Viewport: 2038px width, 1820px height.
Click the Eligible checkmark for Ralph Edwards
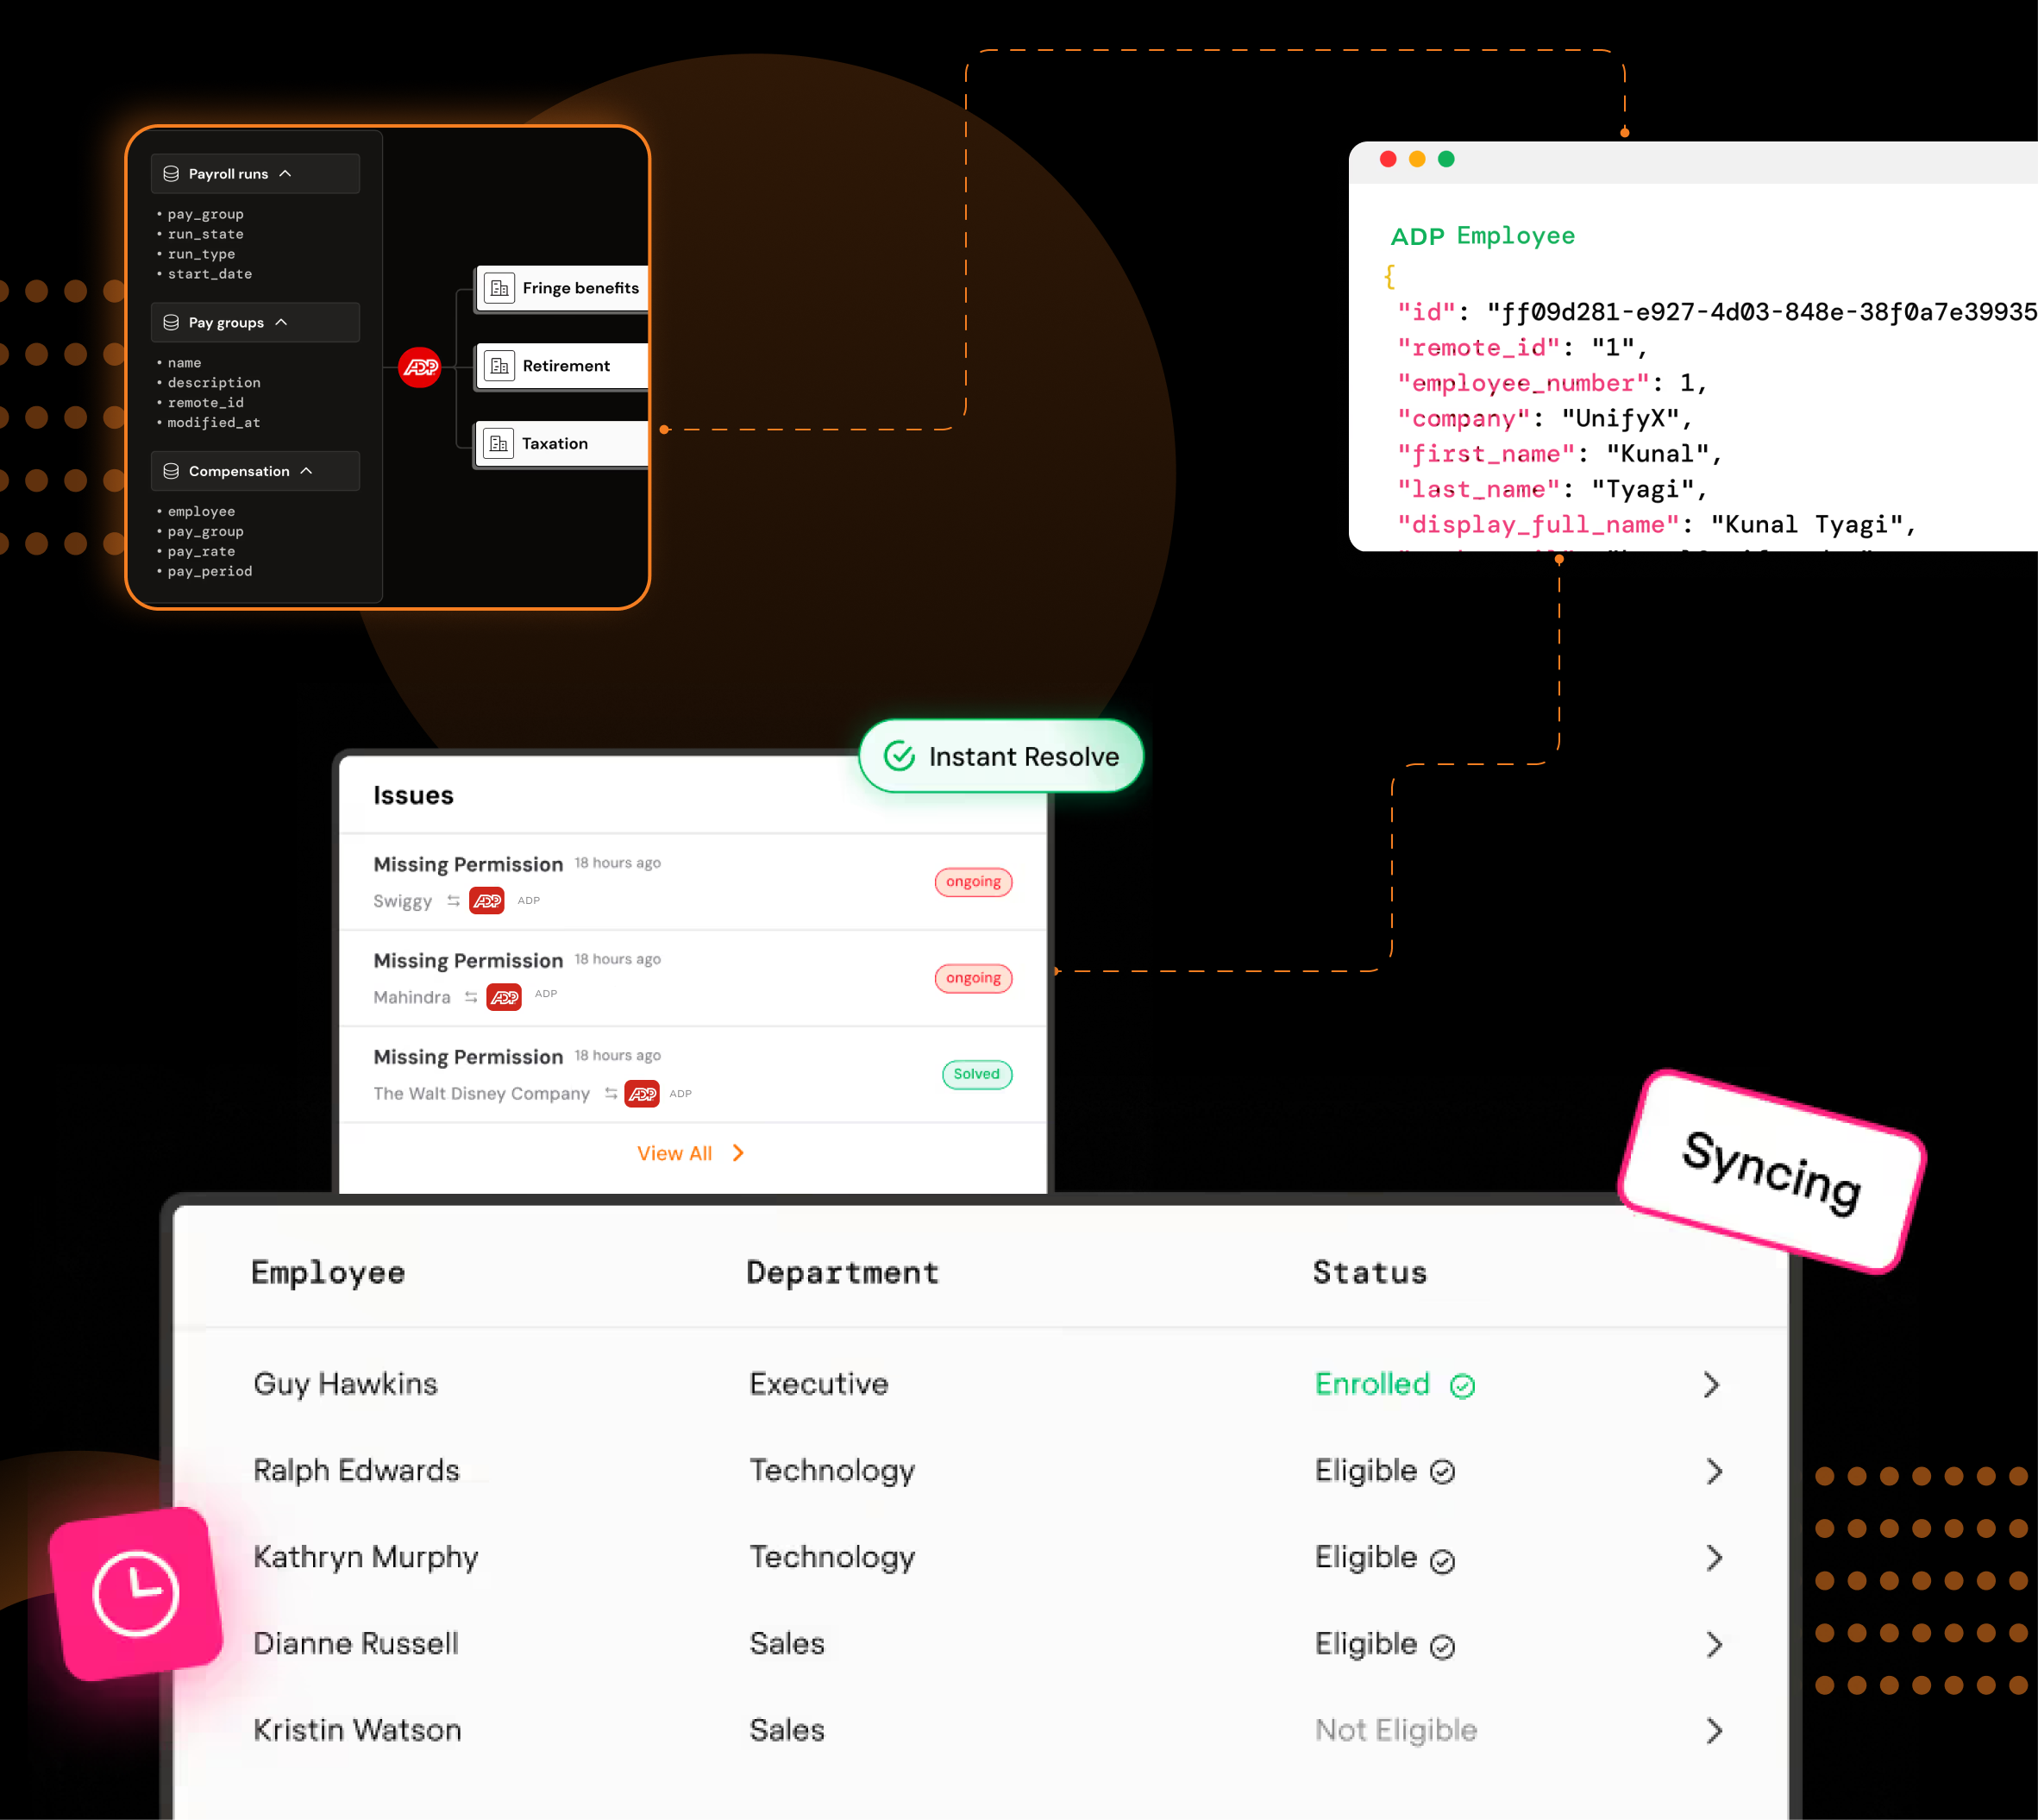pyautogui.click(x=1442, y=1472)
